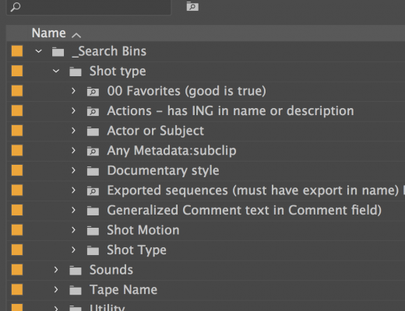Select Actions – has ING in name row
The image size is (405, 311).
click(x=231, y=111)
